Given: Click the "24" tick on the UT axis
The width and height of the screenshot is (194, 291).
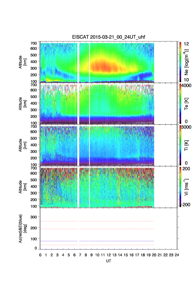Looking at the screenshot, I should pyautogui.click(x=177, y=255).
